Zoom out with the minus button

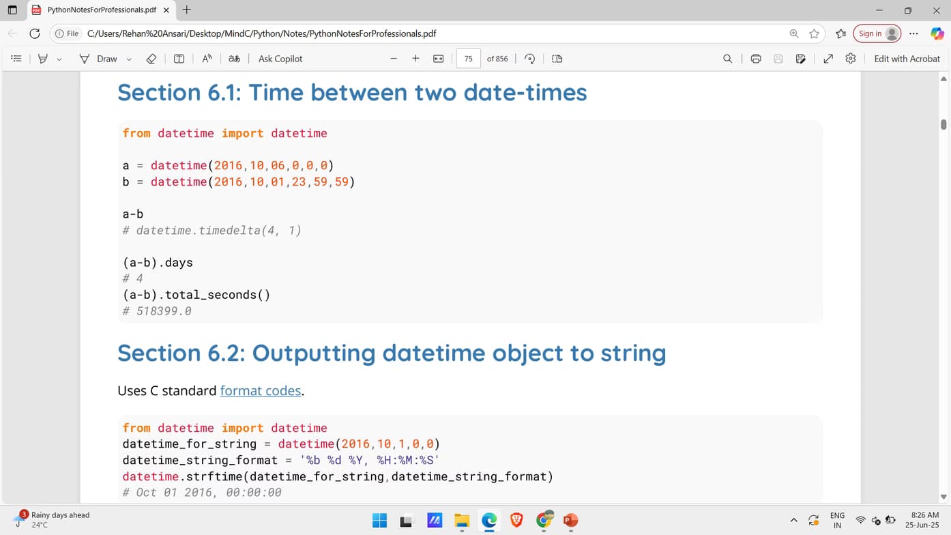(394, 59)
